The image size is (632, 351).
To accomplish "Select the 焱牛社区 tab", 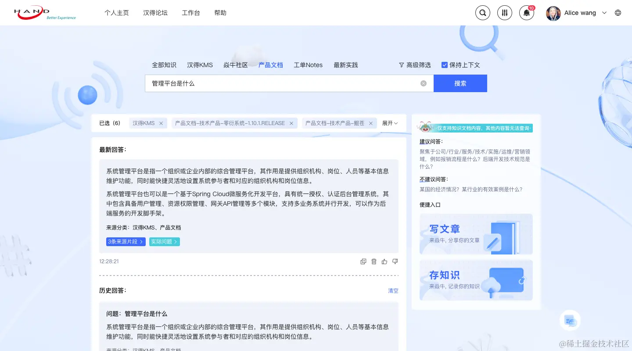I will (x=236, y=65).
